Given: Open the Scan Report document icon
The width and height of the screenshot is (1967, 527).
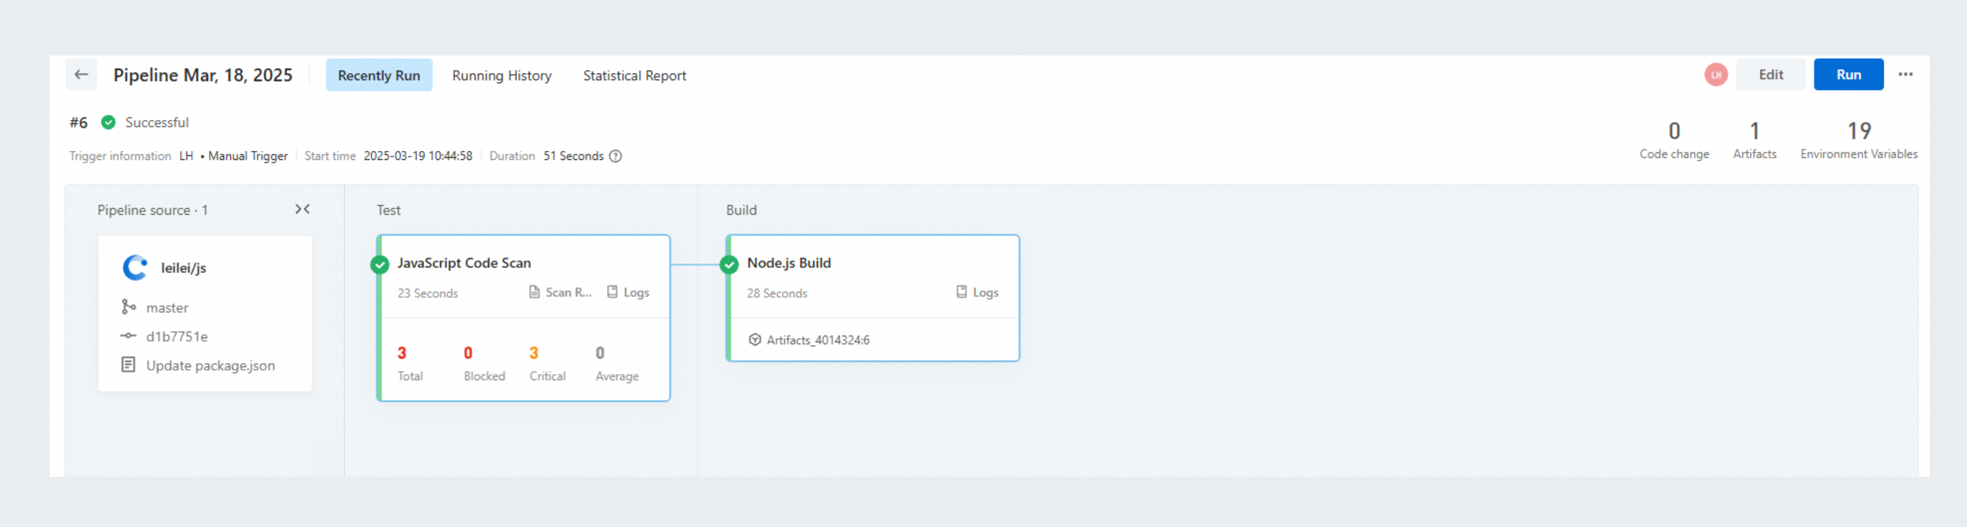Looking at the screenshot, I should (535, 292).
